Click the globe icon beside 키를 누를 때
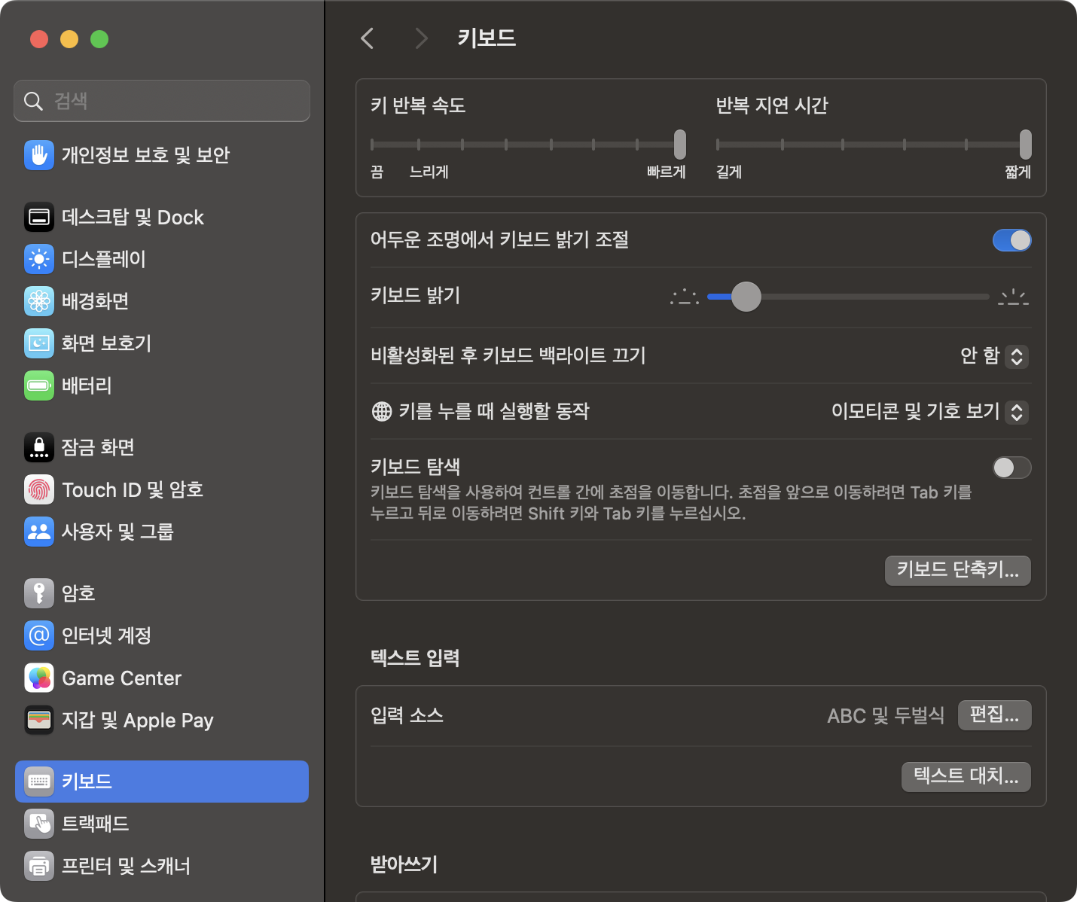 point(382,411)
